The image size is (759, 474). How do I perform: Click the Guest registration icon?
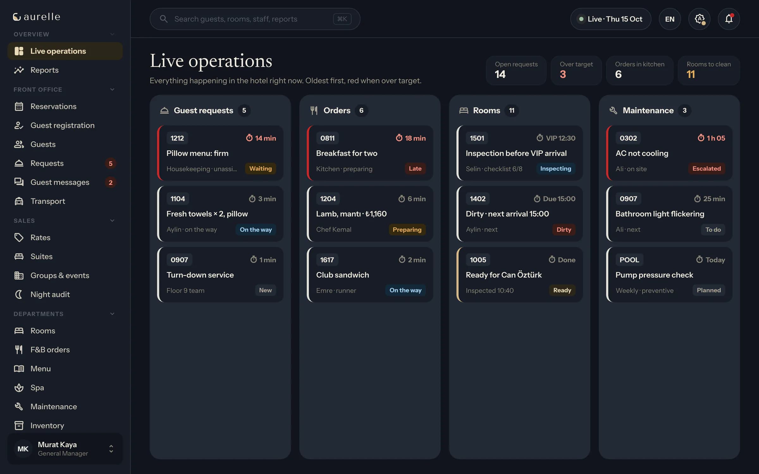pos(19,125)
